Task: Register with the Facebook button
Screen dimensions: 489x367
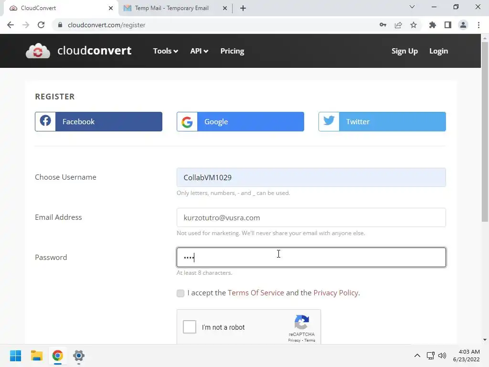Action: pyautogui.click(x=98, y=121)
